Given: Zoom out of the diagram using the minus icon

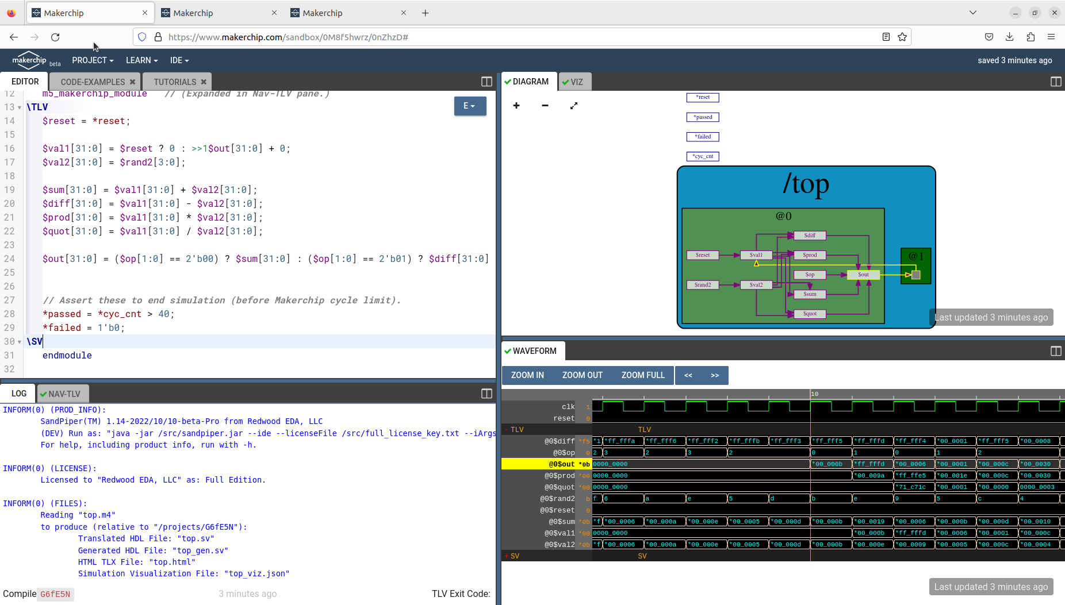Looking at the screenshot, I should pos(544,106).
